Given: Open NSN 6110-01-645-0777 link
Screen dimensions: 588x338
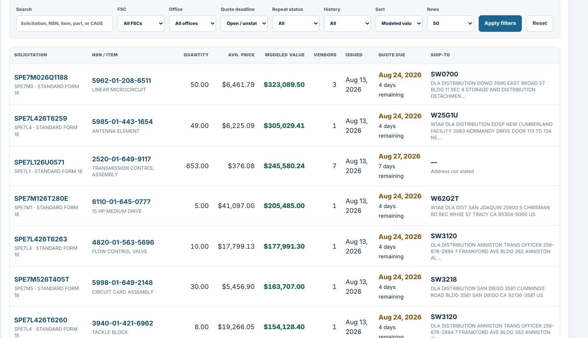Looking at the screenshot, I should tap(121, 202).
